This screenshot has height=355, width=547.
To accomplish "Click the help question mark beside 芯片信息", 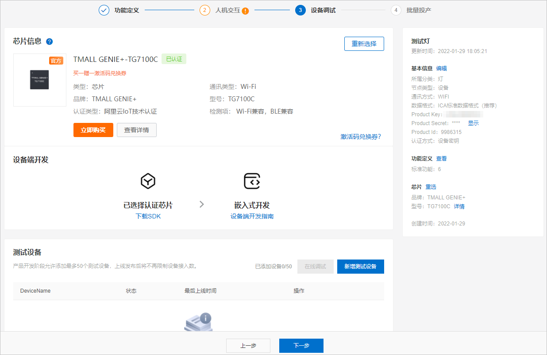I will pyautogui.click(x=50, y=42).
